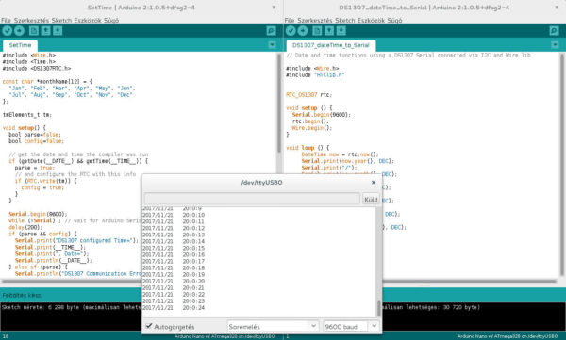This screenshot has height=340, width=566.
Task: Open sketch in DS1307_dateTime_to_Serial window
Action: coord(329,31)
